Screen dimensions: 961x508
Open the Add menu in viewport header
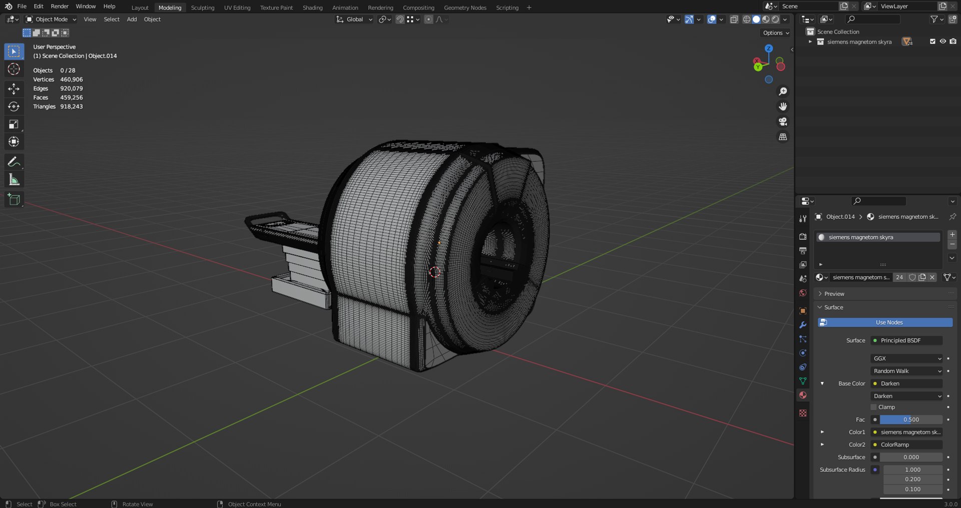[132, 20]
